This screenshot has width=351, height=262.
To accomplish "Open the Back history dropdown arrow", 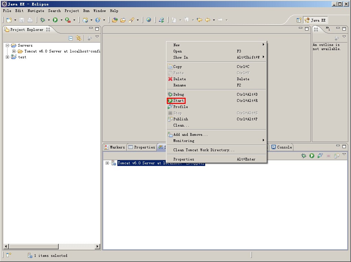I will [x=214, y=20].
